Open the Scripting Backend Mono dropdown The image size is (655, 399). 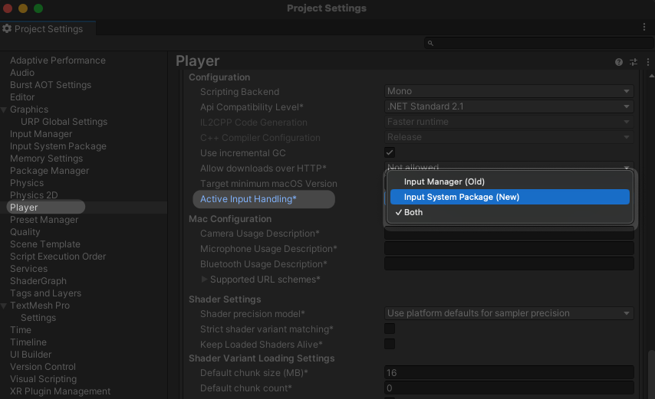509,91
